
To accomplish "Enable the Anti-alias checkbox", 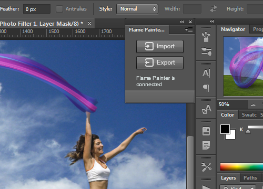I will click(x=59, y=9).
